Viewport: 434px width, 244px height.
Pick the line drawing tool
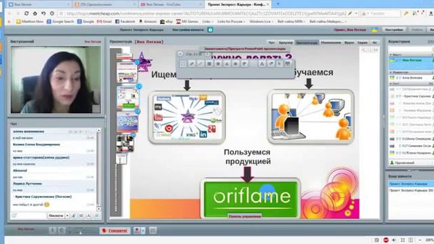point(201,64)
